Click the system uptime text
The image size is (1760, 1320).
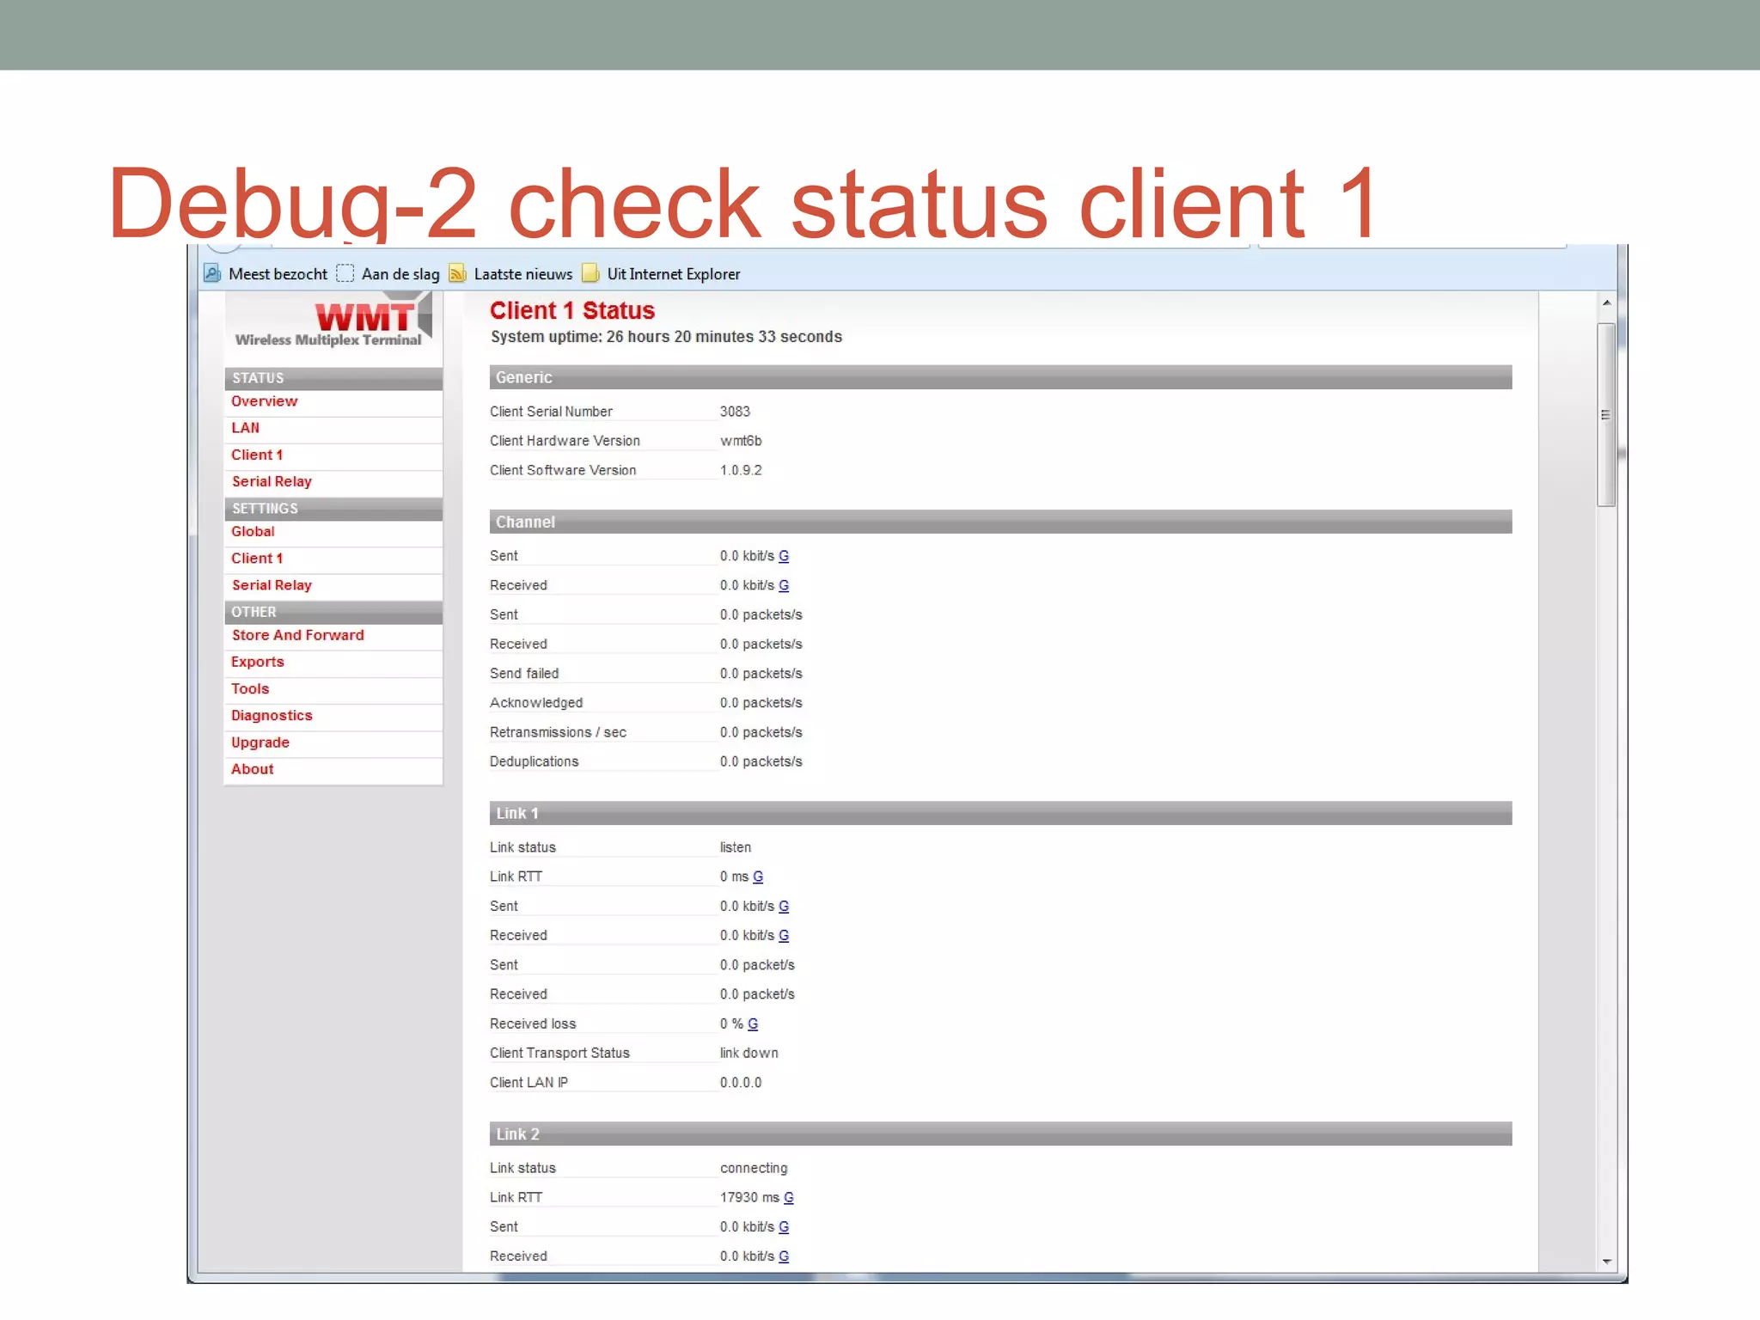(x=666, y=337)
